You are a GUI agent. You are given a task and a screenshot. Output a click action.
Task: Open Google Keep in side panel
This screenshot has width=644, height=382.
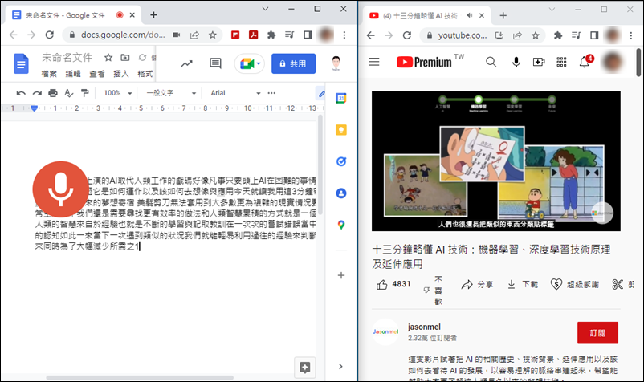click(341, 130)
